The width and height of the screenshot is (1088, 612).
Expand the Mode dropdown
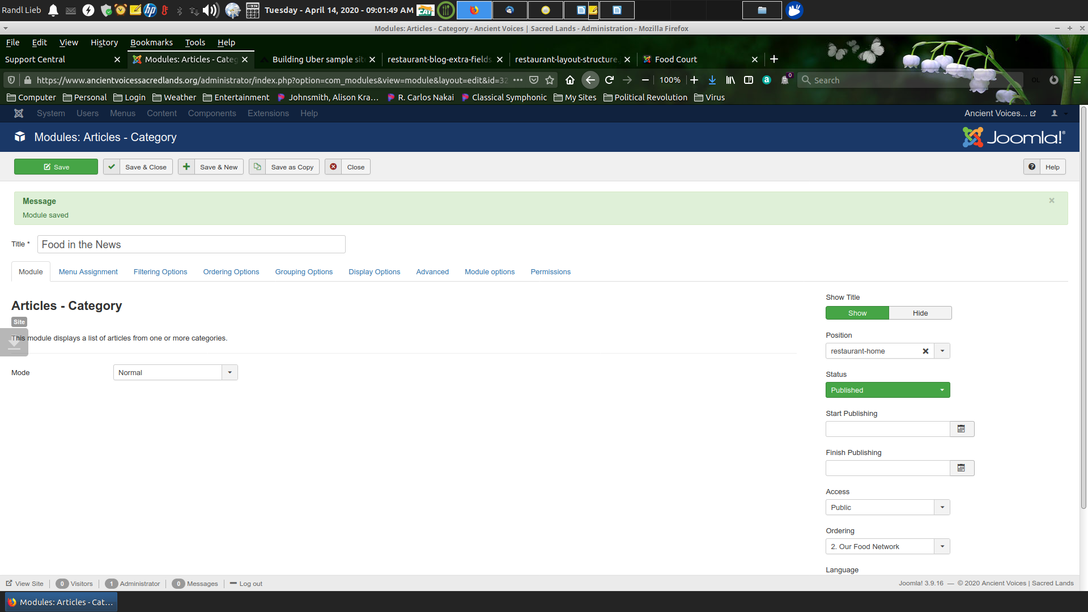[229, 373]
